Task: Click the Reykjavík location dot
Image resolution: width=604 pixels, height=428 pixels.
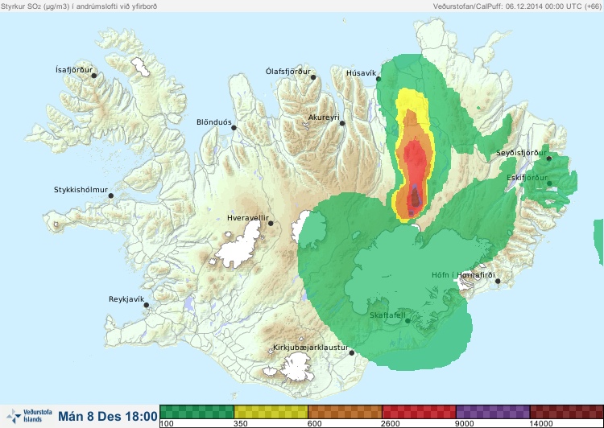Action: click(x=147, y=305)
